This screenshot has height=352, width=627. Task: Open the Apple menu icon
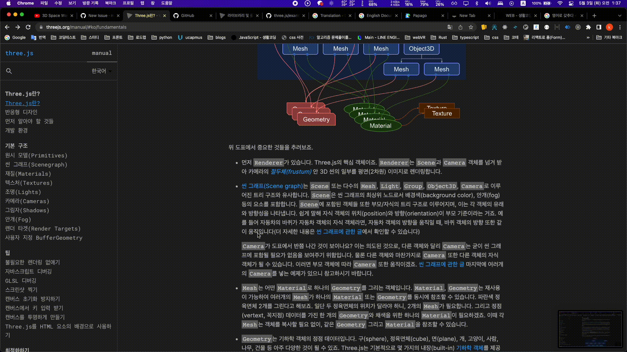pos(9,3)
